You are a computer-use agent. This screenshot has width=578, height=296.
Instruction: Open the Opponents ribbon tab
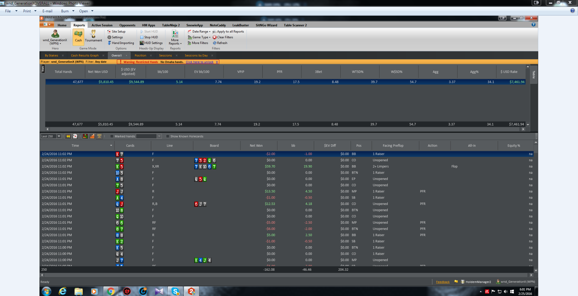point(127,25)
